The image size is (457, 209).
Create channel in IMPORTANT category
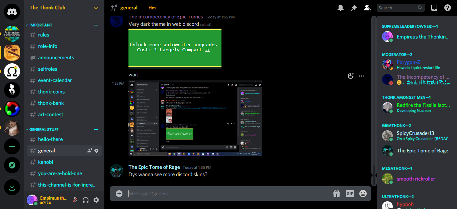pos(96,25)
